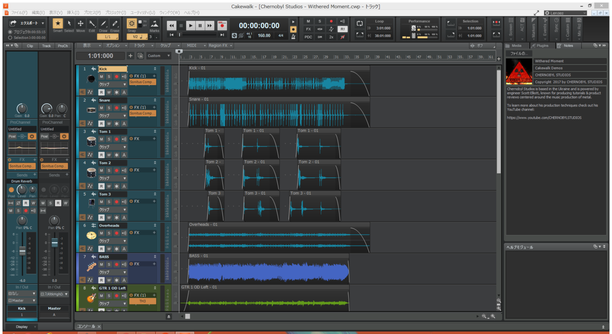Open the Chernobyl Studios album art thumbnail
Screen dimensions: 612x334
click(519, 71)
